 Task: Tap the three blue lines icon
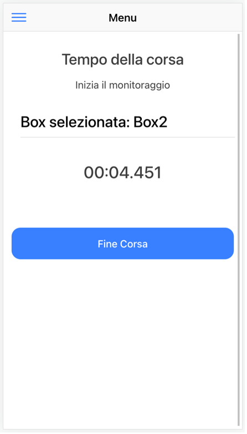(x=19, y=17)
